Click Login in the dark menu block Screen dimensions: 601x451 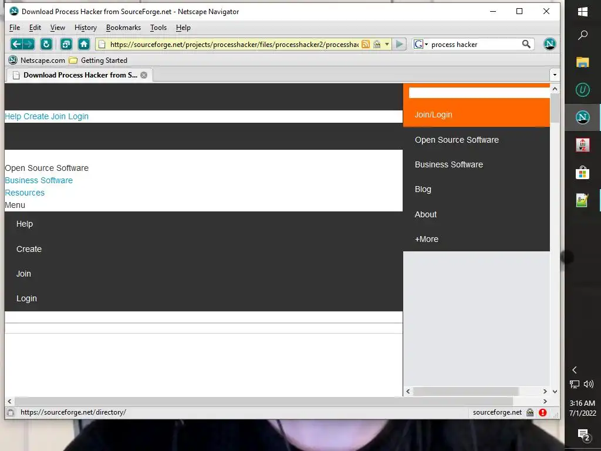pyautogui.click(x=26, y=298)
